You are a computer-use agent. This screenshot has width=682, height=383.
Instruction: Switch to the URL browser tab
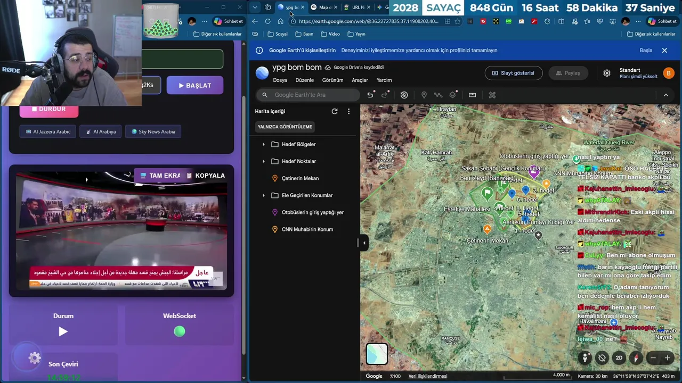click(x=358, y=7)
